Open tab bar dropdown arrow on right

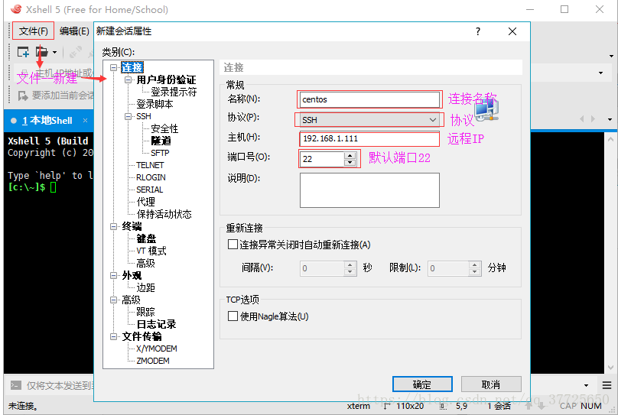(610, 119)
